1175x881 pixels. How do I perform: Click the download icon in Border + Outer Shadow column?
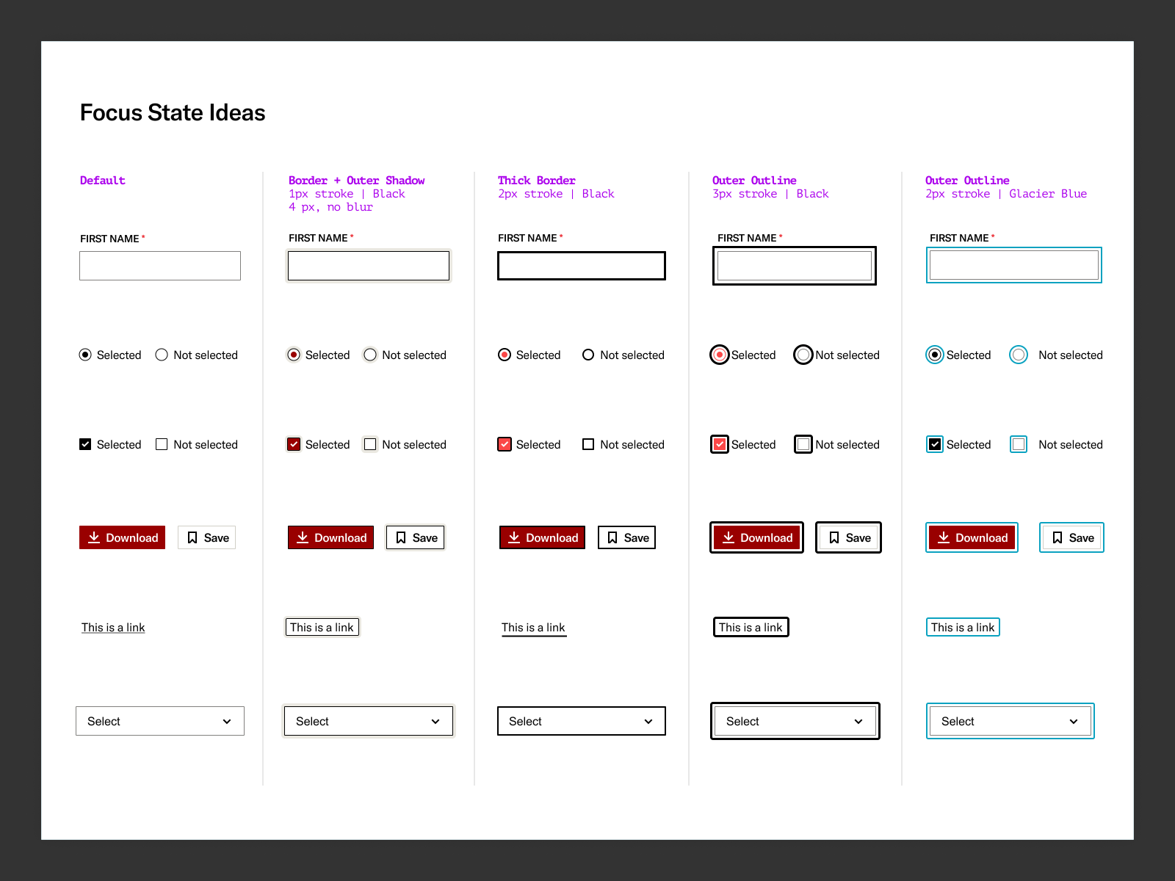pyautogui.click(x=303, y=537)
